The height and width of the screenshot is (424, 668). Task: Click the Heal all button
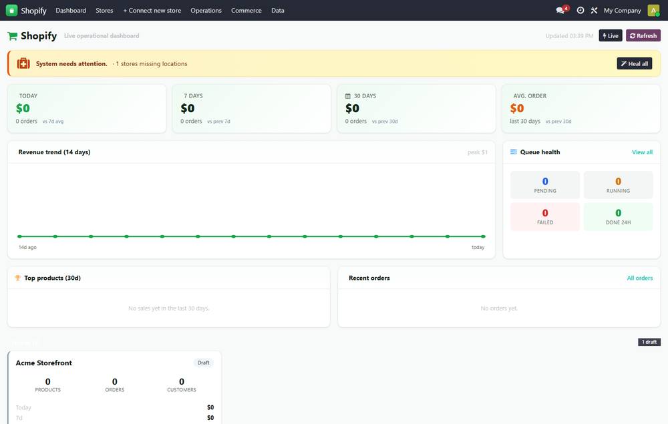[635, 63]
